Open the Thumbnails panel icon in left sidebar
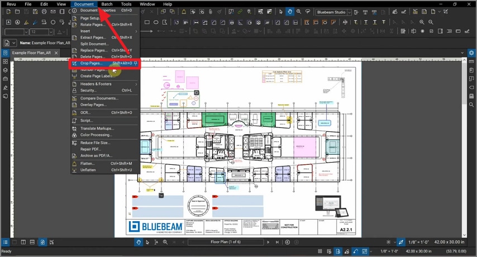Screen dimensions: 477x257 coord(5,61)
